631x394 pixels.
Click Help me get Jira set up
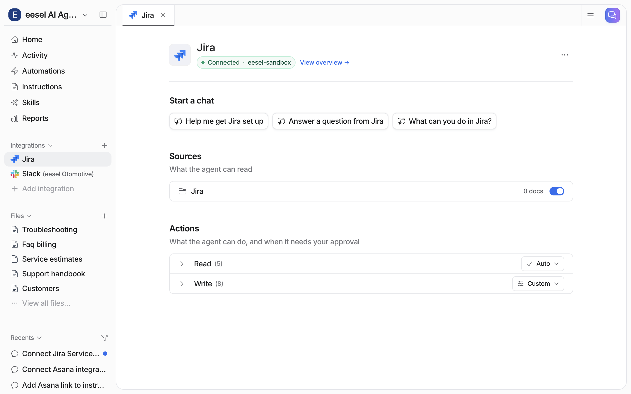click(x=219, y=121)
